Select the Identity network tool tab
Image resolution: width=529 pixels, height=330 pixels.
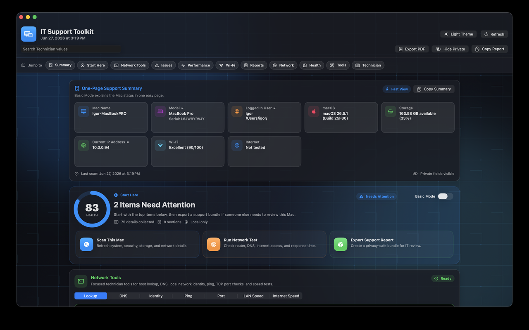pos(156,296)
